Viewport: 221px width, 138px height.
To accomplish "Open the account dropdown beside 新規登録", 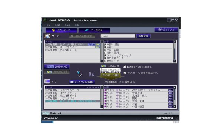I will pyautogui.click(x=118, y=36).
